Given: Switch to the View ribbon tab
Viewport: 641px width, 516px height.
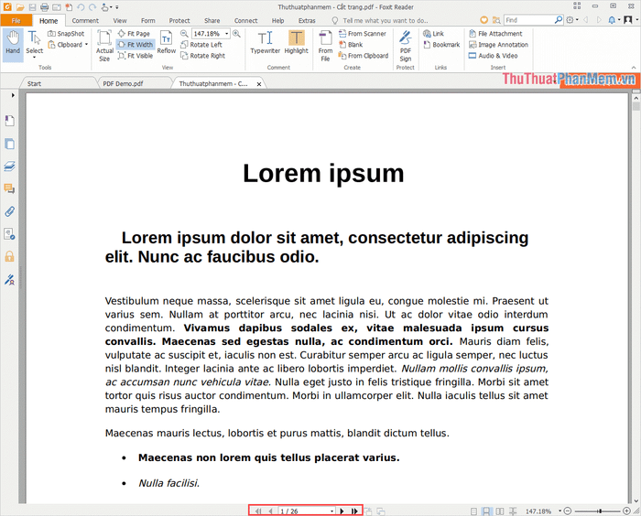Looking at the screenshot, I should [120, 20].
